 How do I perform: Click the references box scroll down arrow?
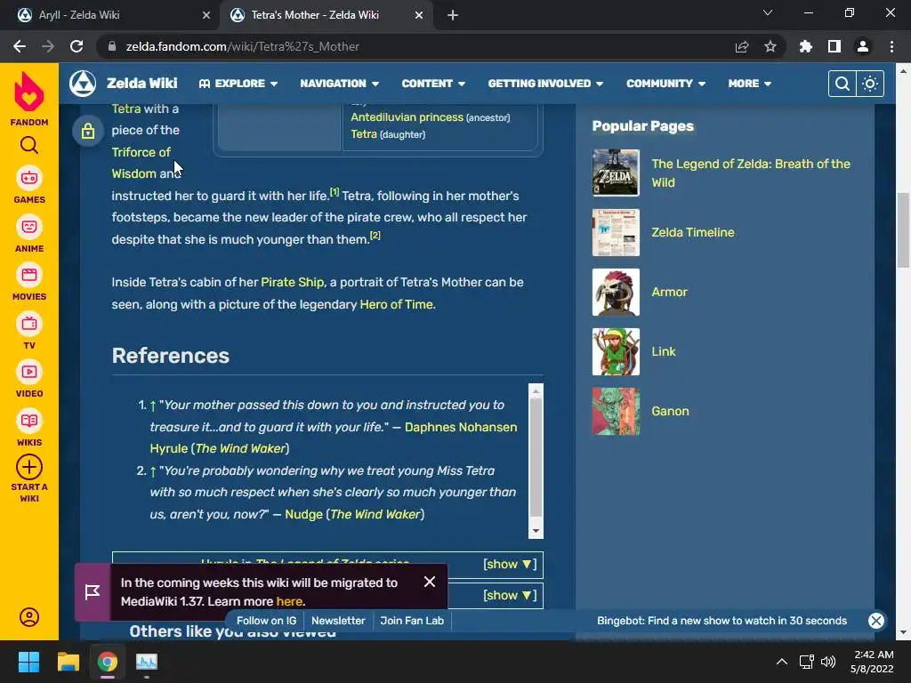(x=536, y=531)
